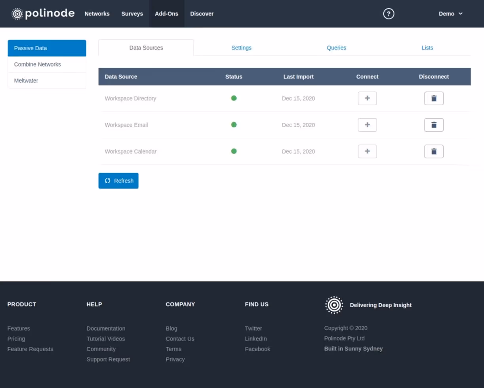Open the Terms footer link
This screenshot has height=388, width=484.
click(x=173, y=349)
